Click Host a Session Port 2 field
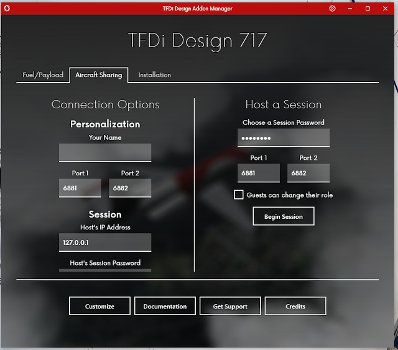The height and width of the screenshot is (350, 398). (x=308, y=173)
